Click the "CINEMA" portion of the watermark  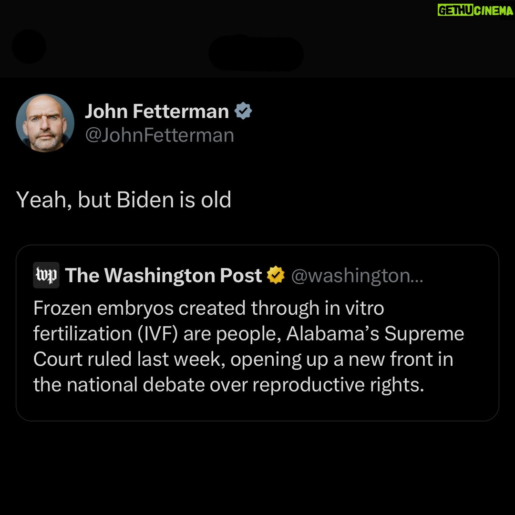[x=494, y=10]
